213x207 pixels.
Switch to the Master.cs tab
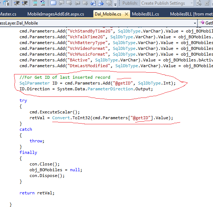click(x=8, y=14)
